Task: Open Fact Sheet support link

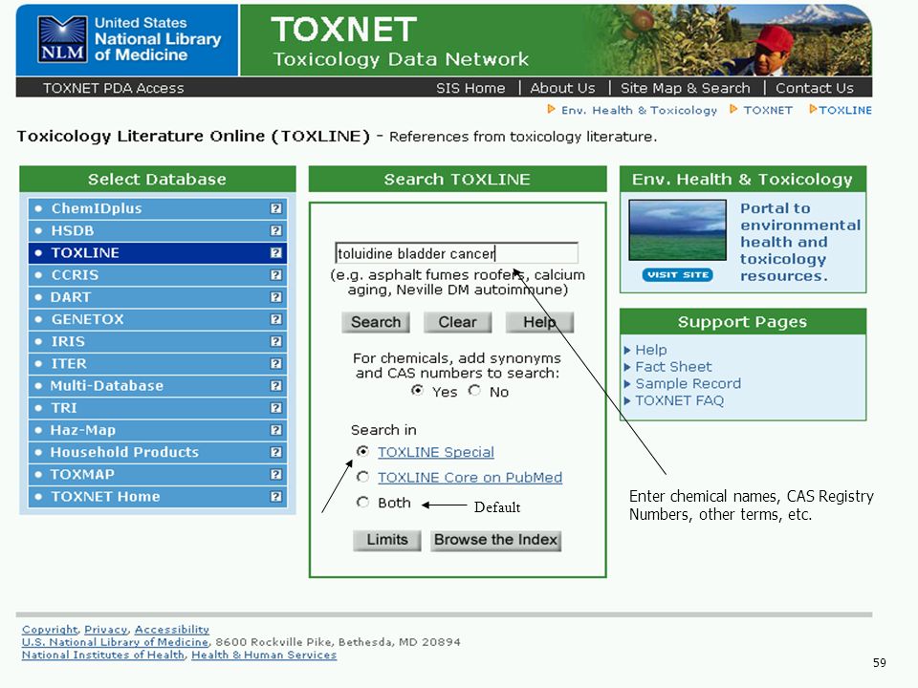Action: click(x=673, y=367)
